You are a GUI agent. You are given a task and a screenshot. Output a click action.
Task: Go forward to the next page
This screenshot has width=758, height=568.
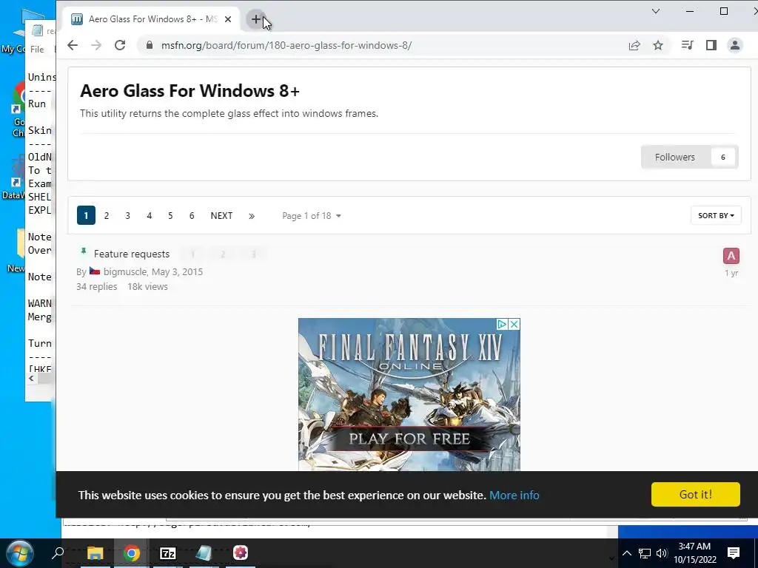click(96, 45)
